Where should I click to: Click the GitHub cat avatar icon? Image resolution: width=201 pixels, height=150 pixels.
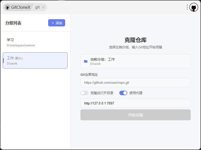coord(193,7)
